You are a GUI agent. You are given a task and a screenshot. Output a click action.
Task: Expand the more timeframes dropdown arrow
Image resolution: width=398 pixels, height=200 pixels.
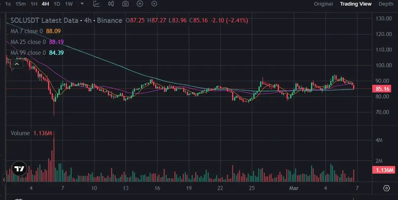click(82, 4)
